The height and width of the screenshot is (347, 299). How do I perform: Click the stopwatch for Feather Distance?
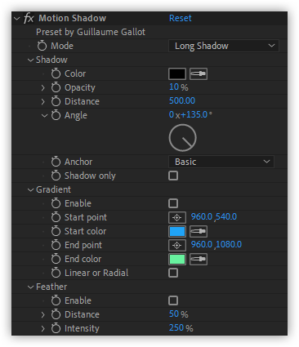pyautogui.click(x=56, y=314)
